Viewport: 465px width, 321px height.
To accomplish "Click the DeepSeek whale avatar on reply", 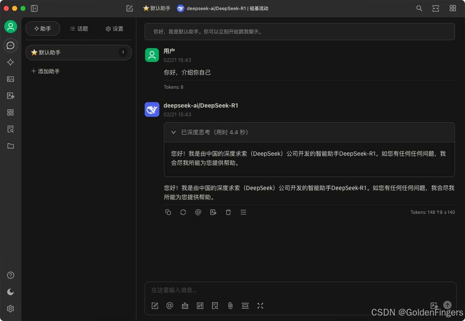I will [152, 110].
